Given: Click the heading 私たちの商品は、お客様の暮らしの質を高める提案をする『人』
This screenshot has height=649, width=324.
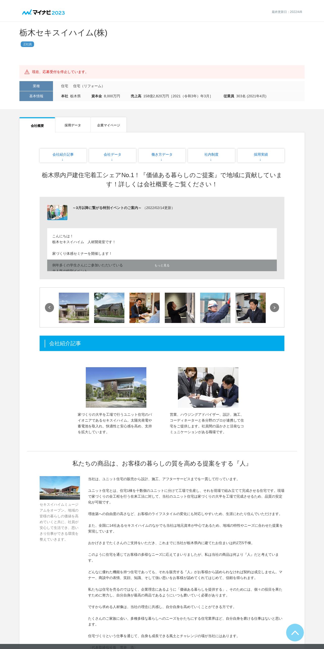Looking at the screenshot, I should tap(162, 464).
